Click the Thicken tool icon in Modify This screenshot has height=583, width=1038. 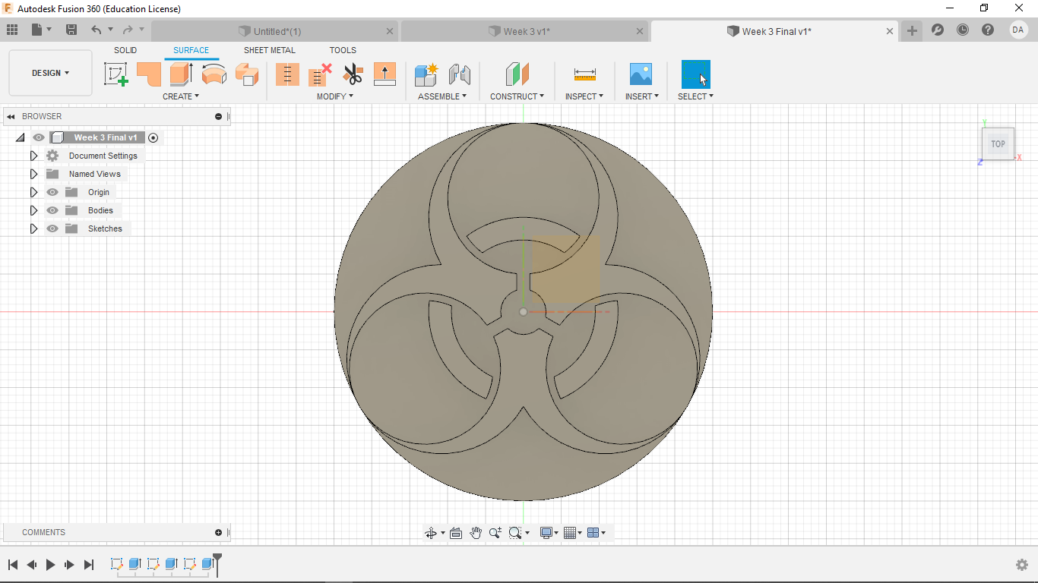pos(385,74)
